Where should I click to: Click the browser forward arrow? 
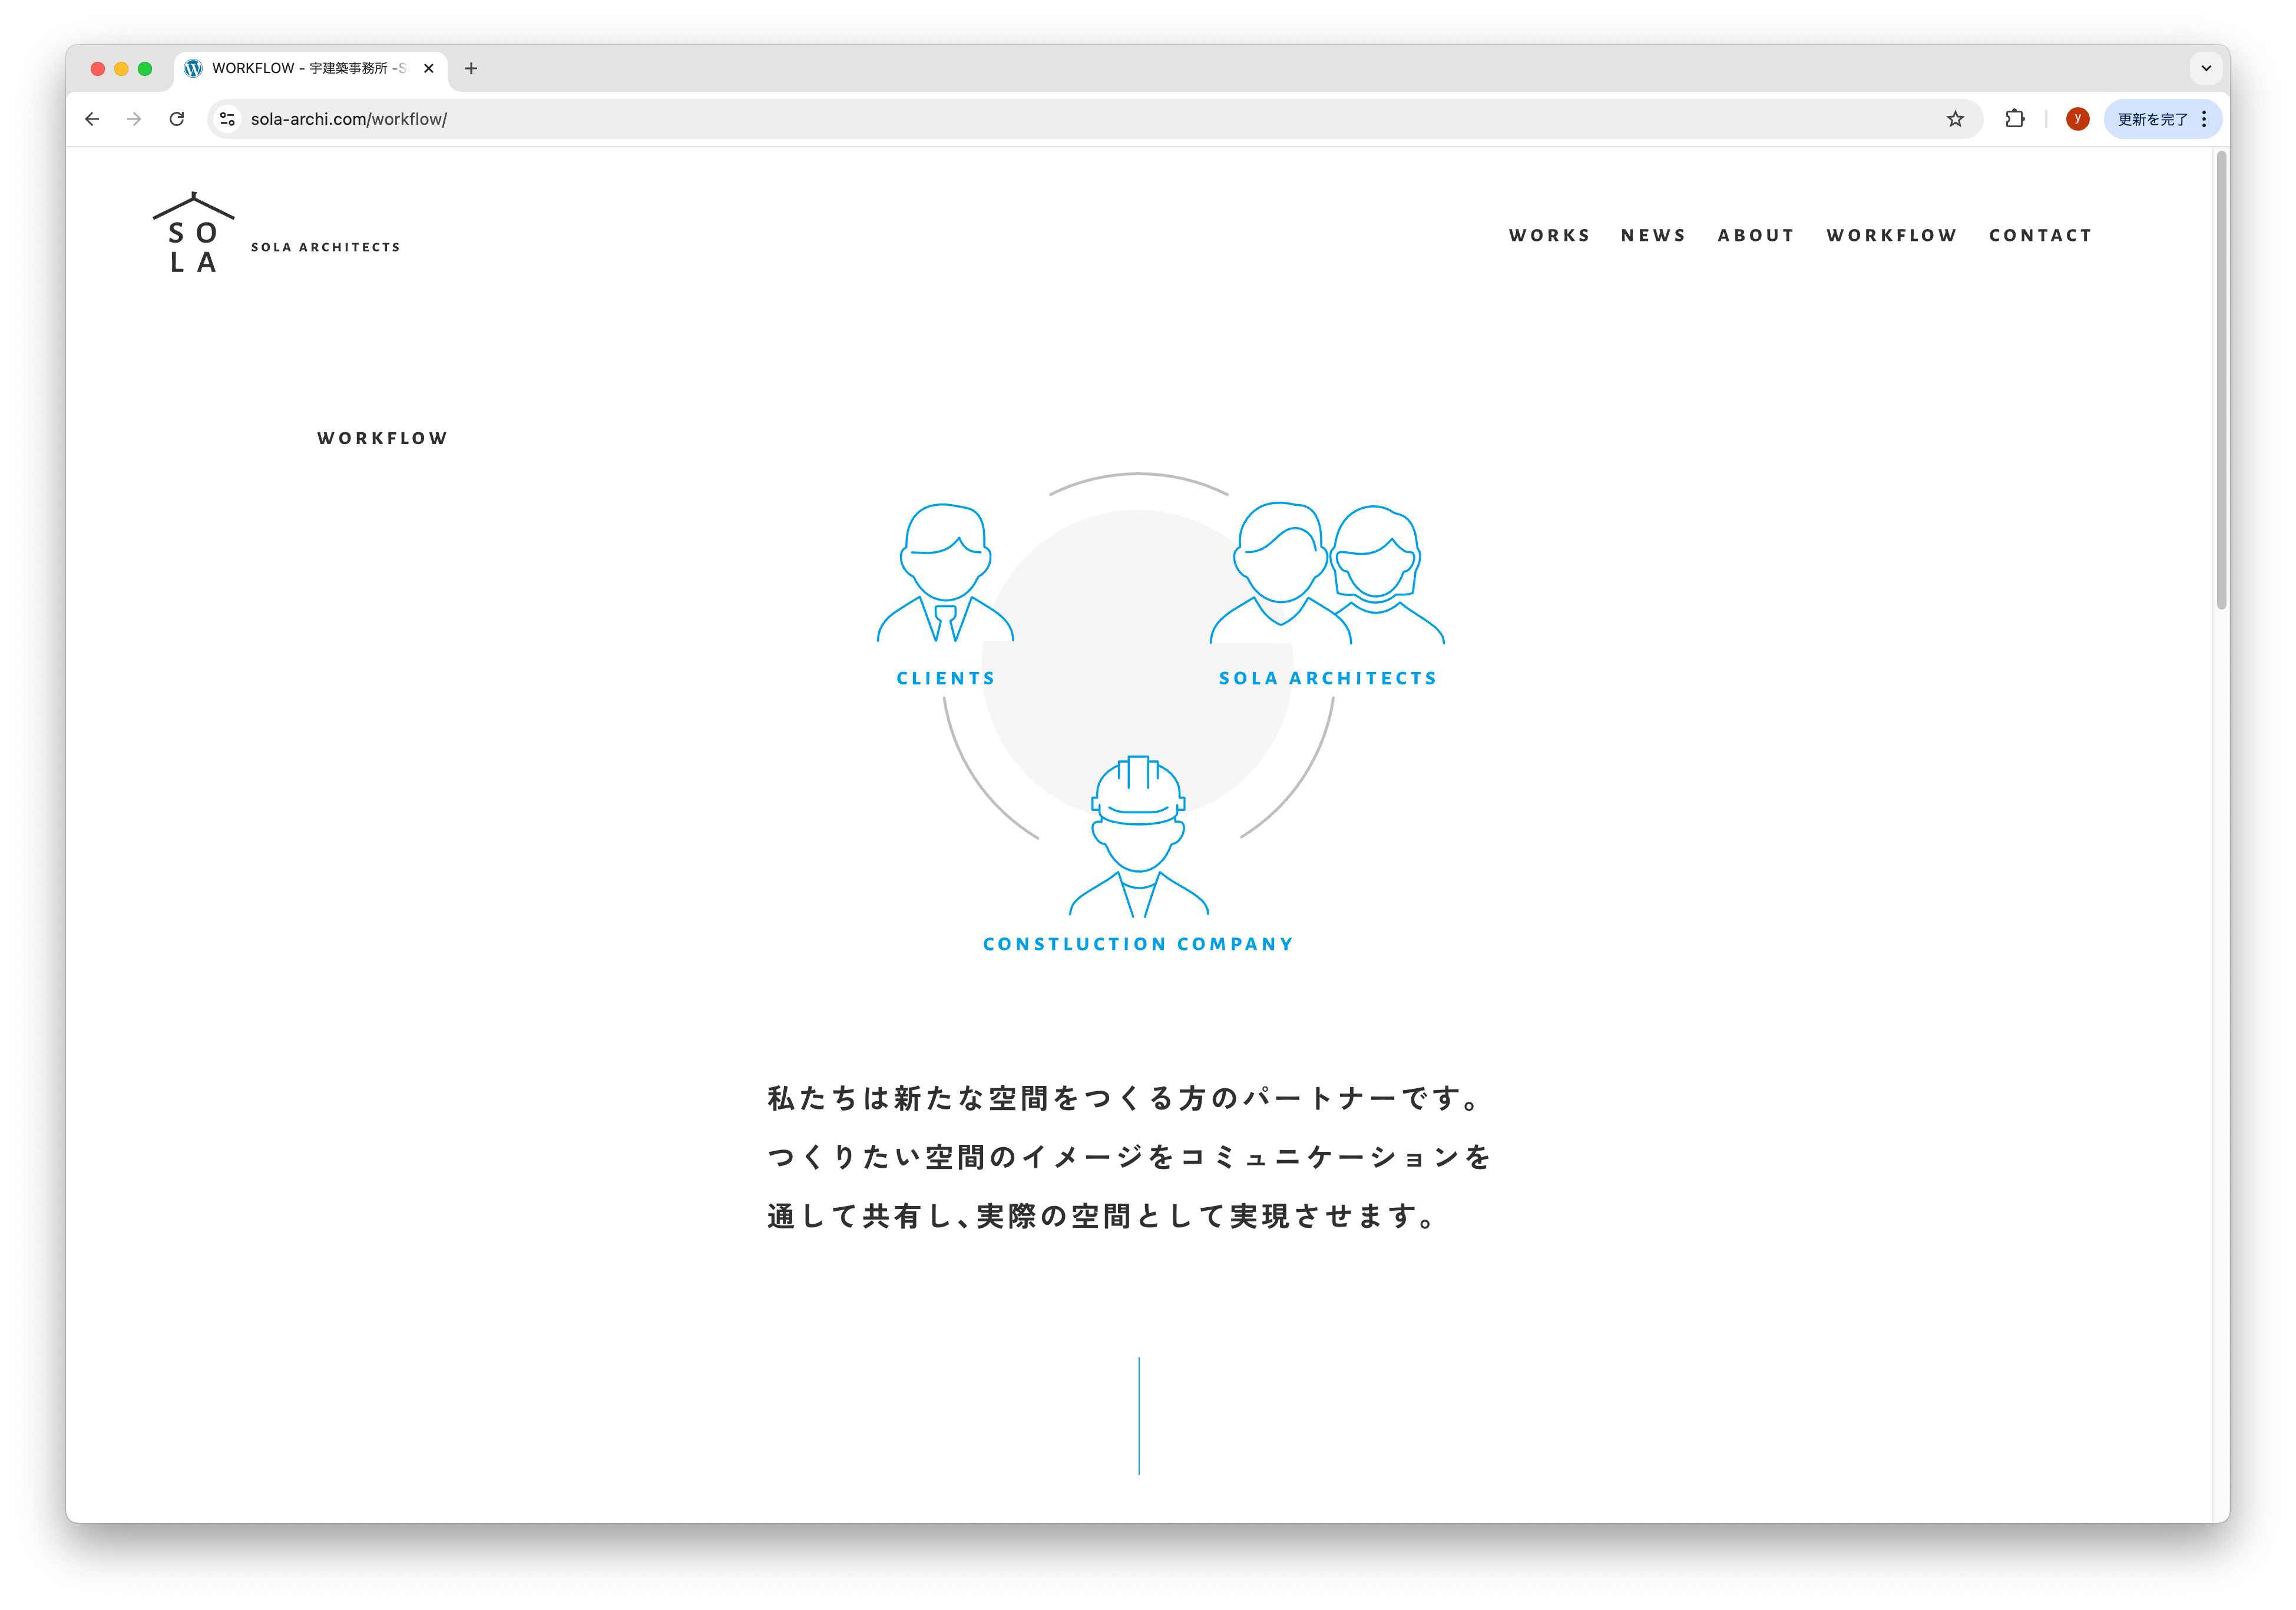(134, 119)
